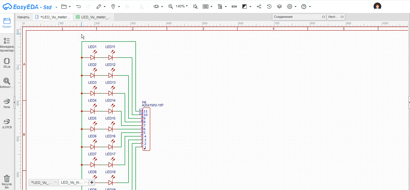Click the History clock icon
Screen dimensions: 410x190
tap(269, 6)
